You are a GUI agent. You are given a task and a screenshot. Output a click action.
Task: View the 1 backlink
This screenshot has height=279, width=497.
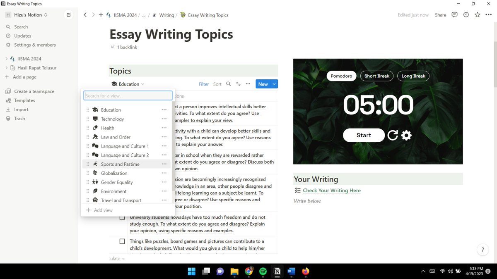[x=124, y=47]
